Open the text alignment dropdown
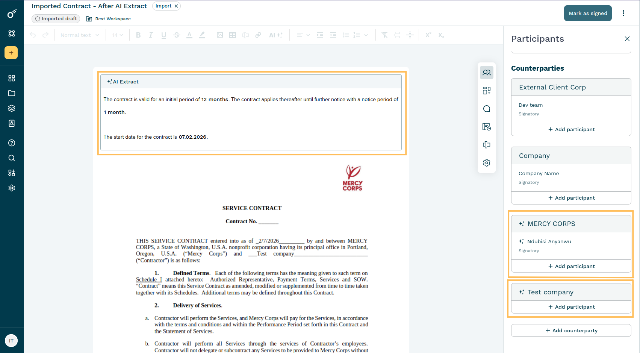The image size is (640, 353). pyautogui.click(x=303, y=35)
